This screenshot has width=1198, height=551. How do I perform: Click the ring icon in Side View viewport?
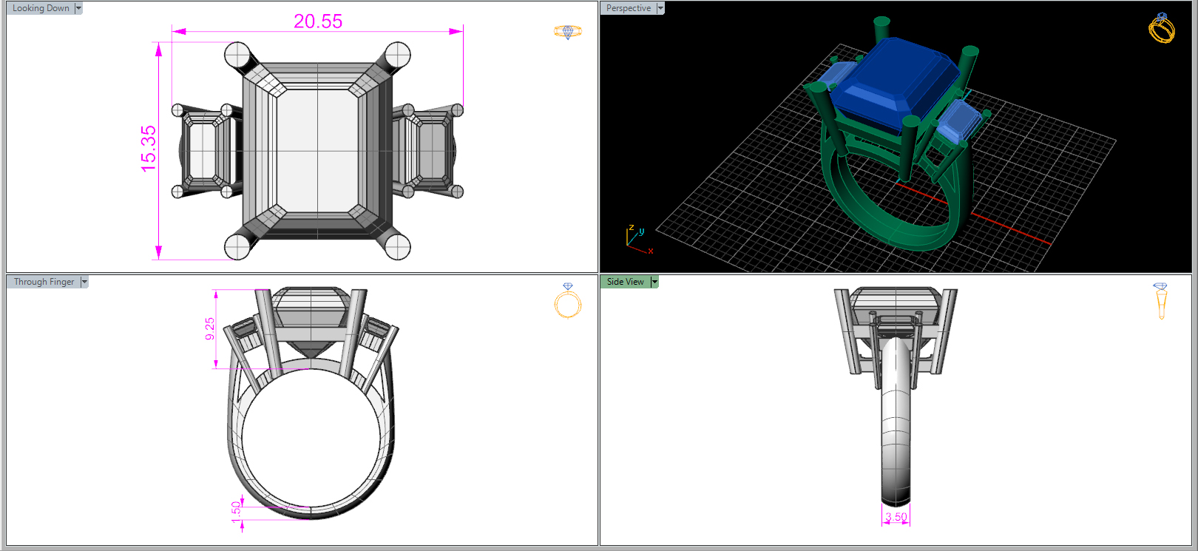click(x=1161, y=300)
